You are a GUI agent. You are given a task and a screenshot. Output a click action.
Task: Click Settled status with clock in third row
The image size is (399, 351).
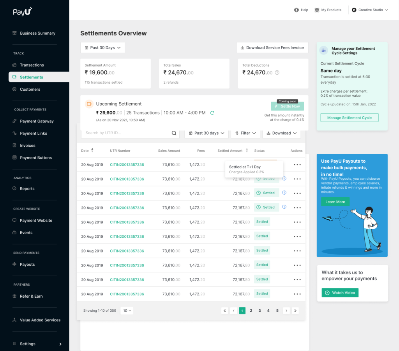tap(267, 193)
